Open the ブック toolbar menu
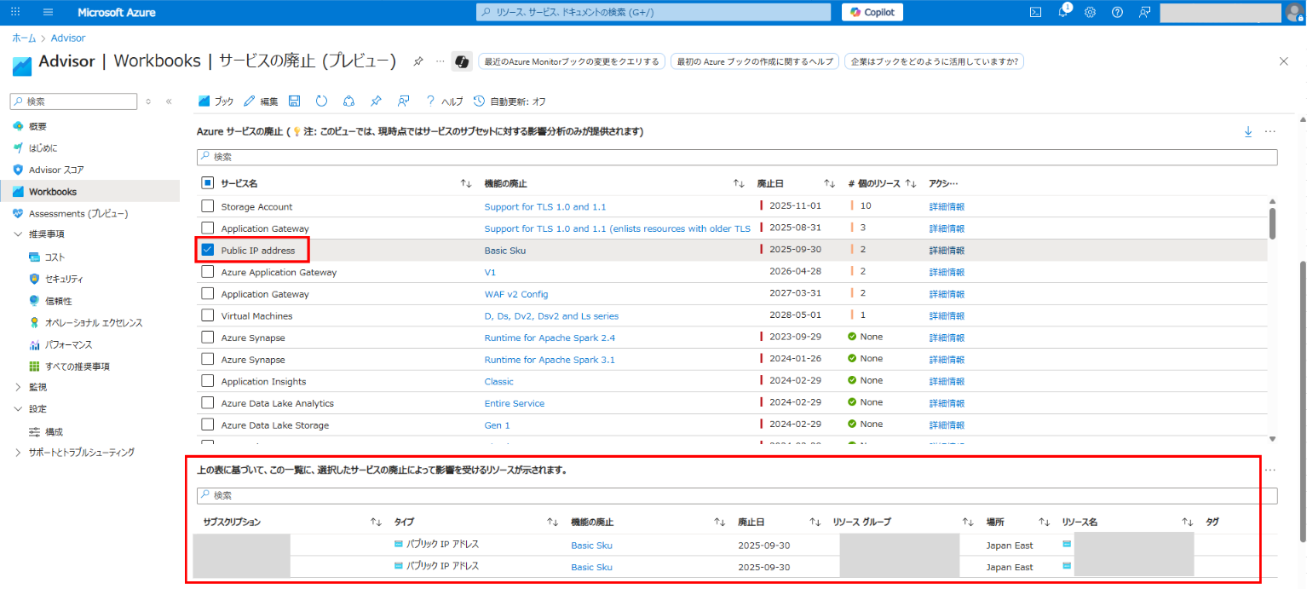The height and width of the screenshot is (589, 1307). 216,101
